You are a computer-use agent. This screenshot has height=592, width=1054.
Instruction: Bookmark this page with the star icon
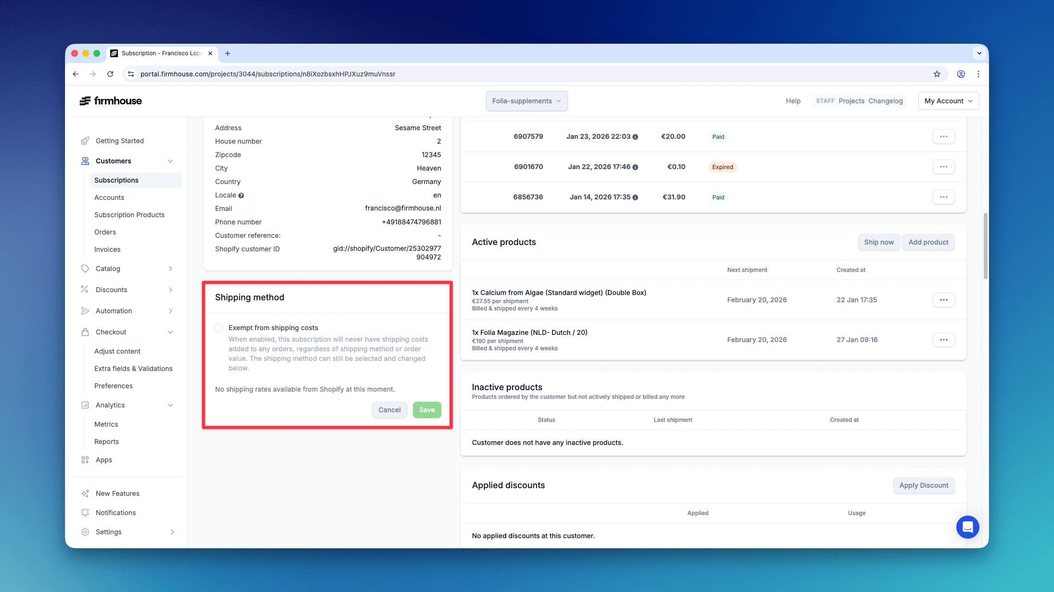pos(937,74)
